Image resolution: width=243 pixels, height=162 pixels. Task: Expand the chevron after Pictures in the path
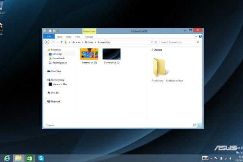click(x=96, y=42)
